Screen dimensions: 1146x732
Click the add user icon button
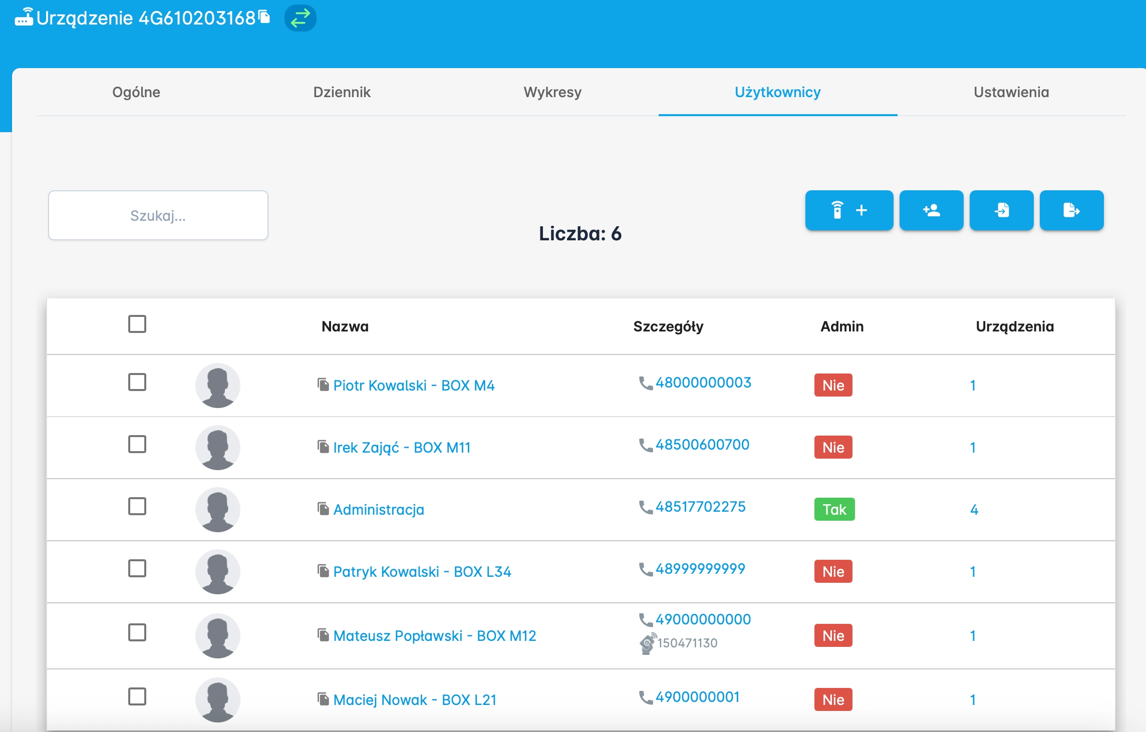[x=931, y=210]
